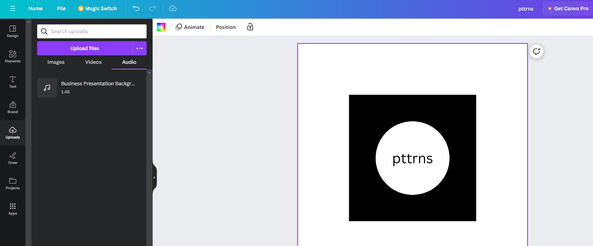This screenshot has height=246, width=593.
Task: Click the Upload files button
Action: (x=84, y=48)
